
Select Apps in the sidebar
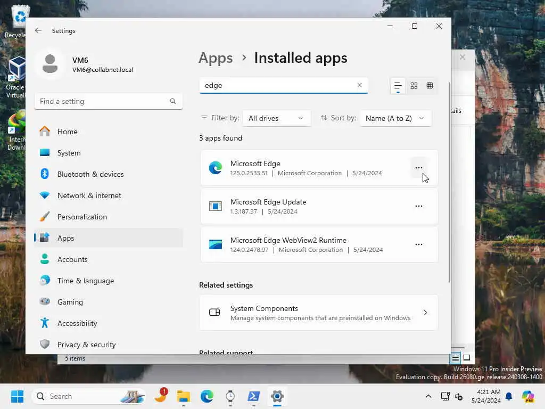109,238
